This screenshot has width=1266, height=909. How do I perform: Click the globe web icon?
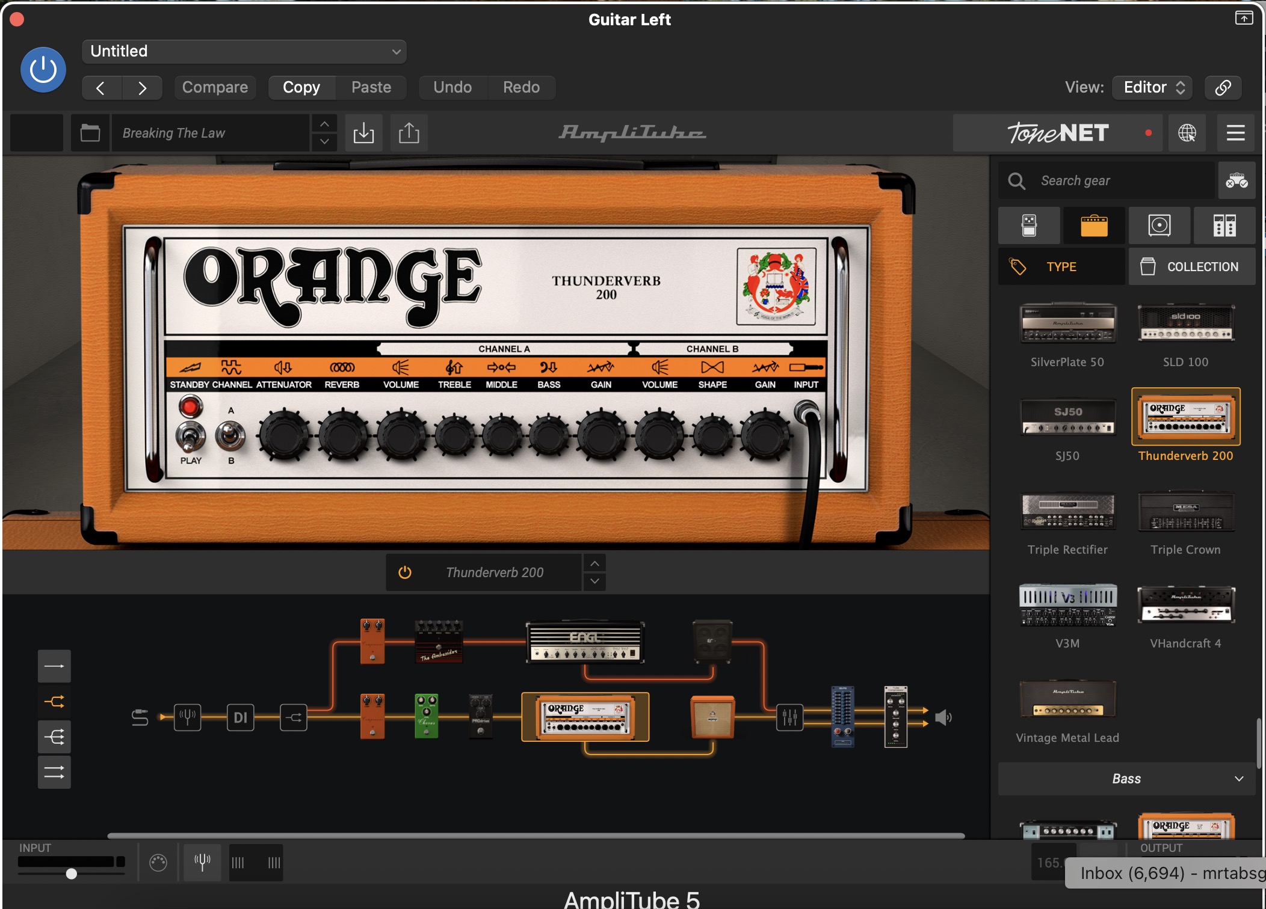(x=1187, y=133)
